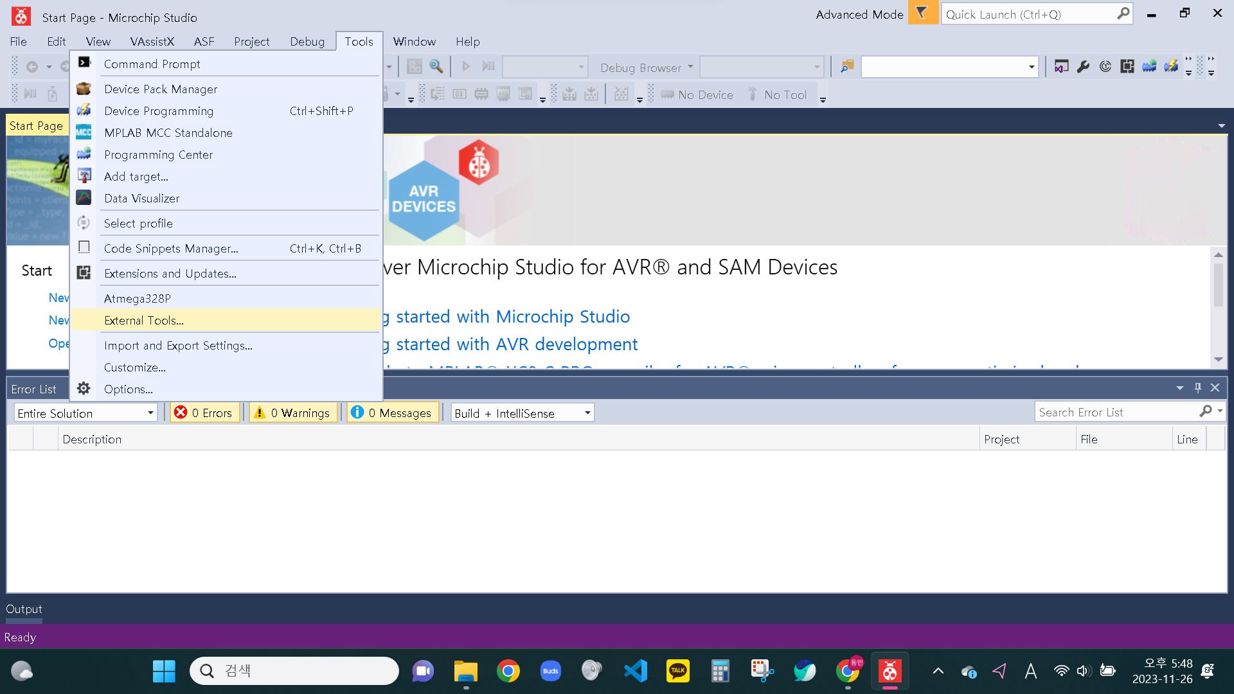Viewport: 1234px width, 694px height.
Task: Click the Start Page vertical scrollbar thumb
Action: click(x=1218, y=286)
